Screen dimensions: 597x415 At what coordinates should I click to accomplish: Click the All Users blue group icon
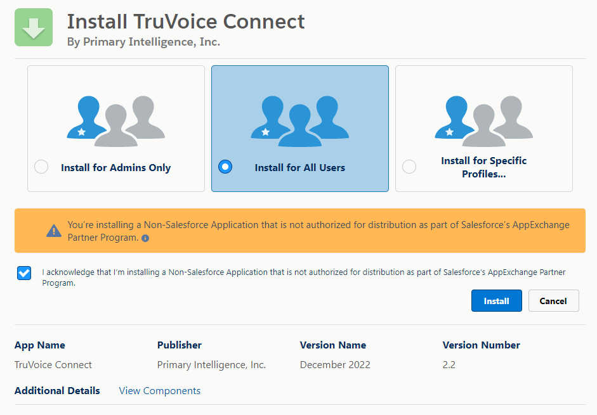[300, 121]
